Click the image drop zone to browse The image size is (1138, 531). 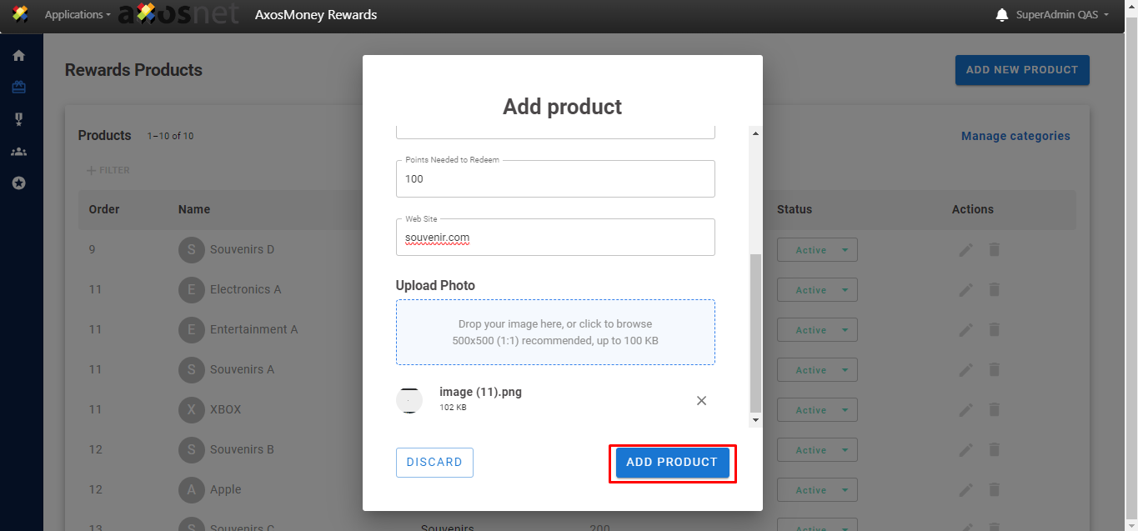(x=555, y=332)
